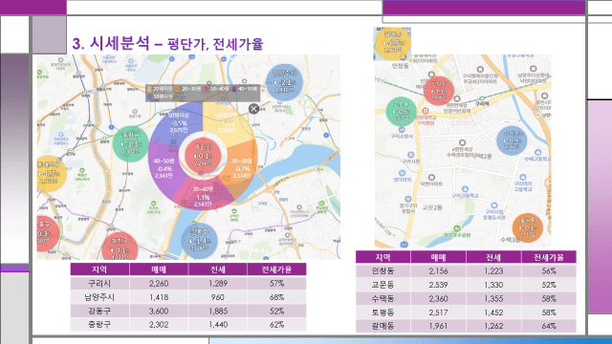This screenshot has width=612, height=344.
Task: Select the 중랑구 green map bubble
Action: coord(131,144)
